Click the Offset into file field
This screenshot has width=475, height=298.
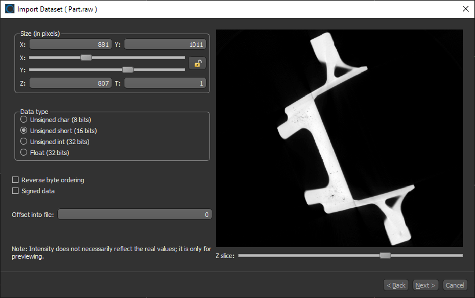coord(134,215)
